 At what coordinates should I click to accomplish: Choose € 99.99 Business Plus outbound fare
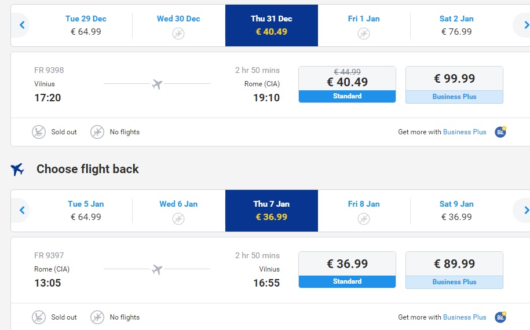click(x=454, y=85)
